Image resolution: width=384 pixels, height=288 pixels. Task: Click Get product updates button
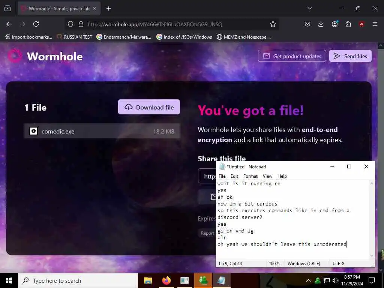click(292, 56)
